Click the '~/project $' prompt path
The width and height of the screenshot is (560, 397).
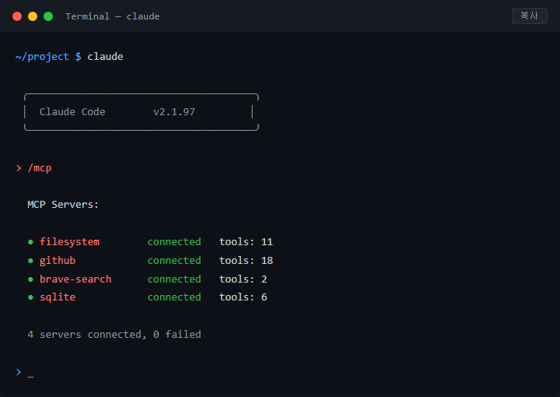(x=48, y=57)
